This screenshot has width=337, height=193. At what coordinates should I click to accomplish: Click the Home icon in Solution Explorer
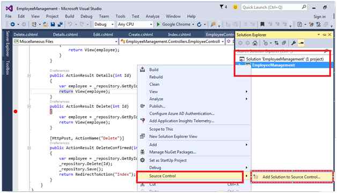click(x=255, y=43)
